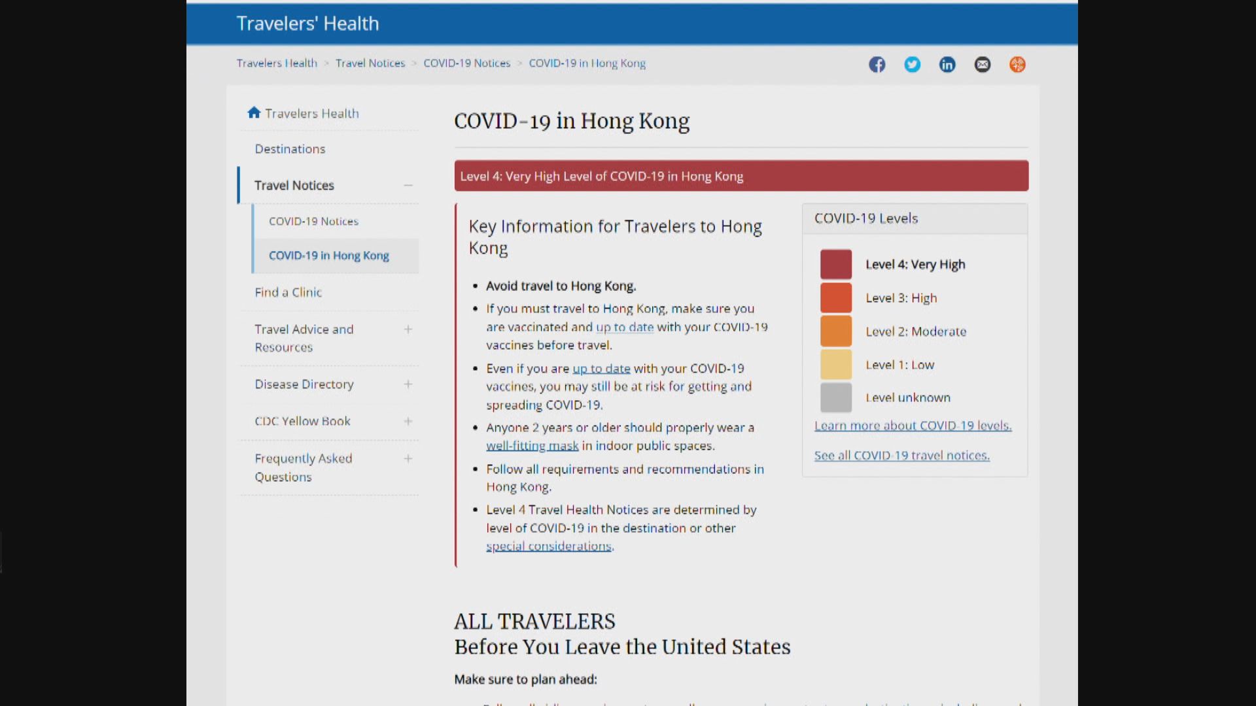Click the Level 1 Low color swatch
Image resolution: width=1256 pixels, height=706 pixels.
tap(836, 364)
